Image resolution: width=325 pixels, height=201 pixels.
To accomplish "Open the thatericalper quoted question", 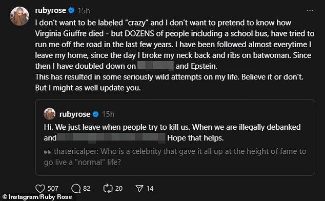I will pos(175,157).
